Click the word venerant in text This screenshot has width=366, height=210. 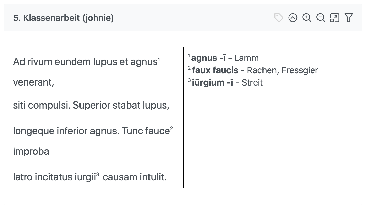click(33, 82)
